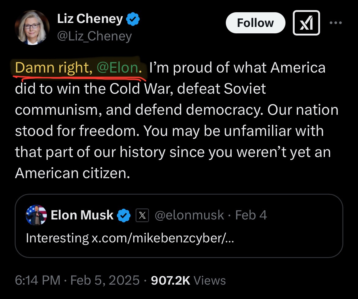Open the x.com/mikebenzcyber link
Image resolution: width=358 pixels, height=299 pixels.
162,238
